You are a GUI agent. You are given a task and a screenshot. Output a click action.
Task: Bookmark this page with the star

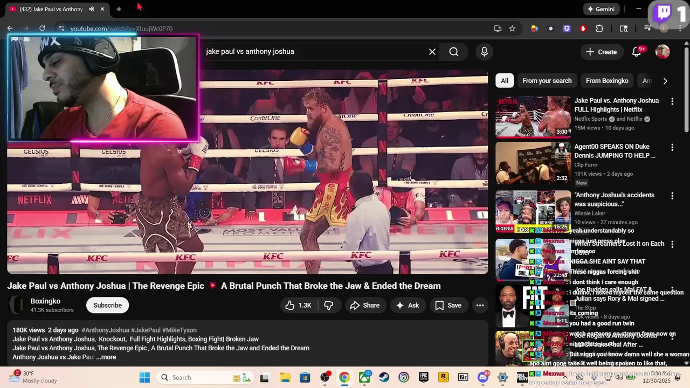click(512, 29)
